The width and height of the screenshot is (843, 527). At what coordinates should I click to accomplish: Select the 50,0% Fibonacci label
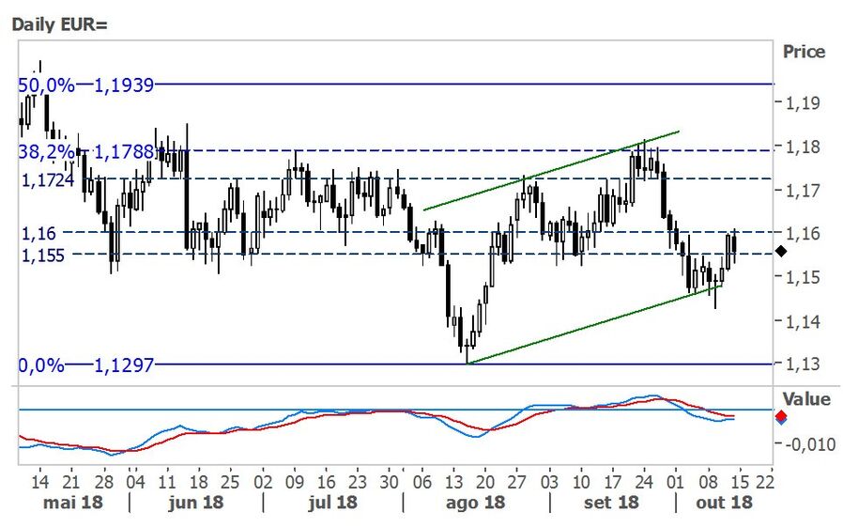click(47, 85)
